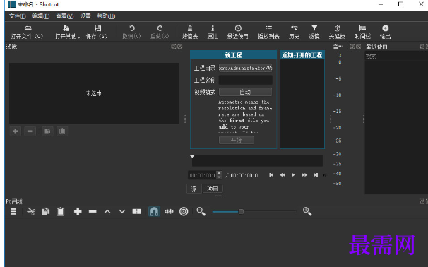Add a filter with plus button
Screen dimensions: 428x267
16,131
